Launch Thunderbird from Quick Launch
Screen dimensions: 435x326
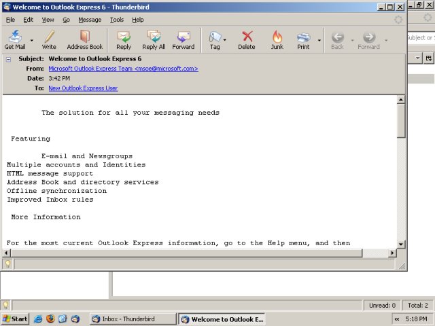tap(75, 319)
